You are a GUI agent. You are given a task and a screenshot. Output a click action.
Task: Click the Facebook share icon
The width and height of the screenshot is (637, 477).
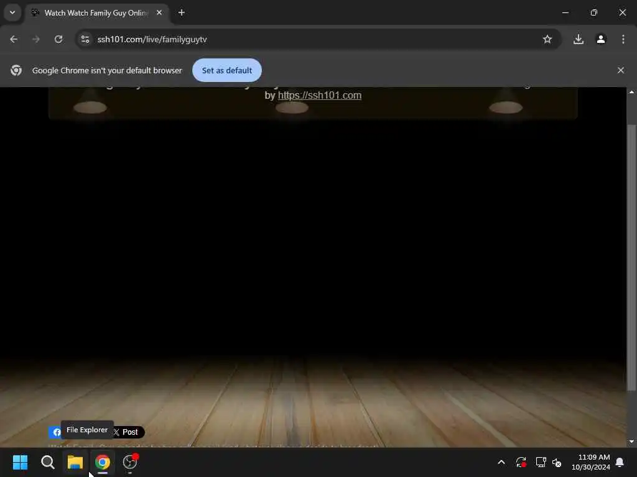[55, 432]
